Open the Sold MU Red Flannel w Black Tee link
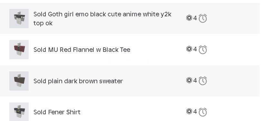Image resolution: width=277 pixels, height=121 pixels. 82,50
